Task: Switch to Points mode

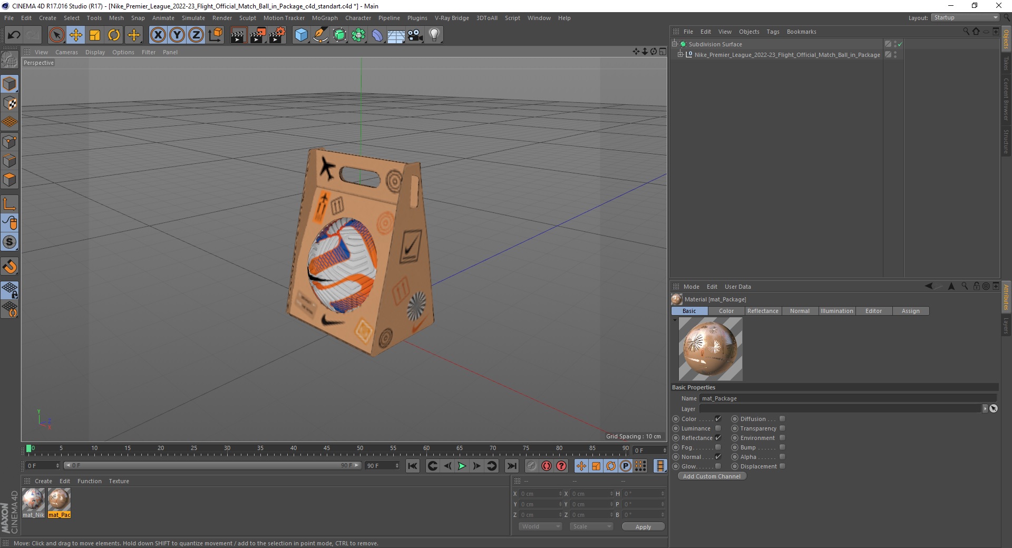Action: click(9, 141)
